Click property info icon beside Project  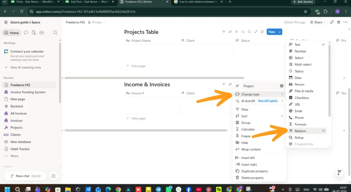[281, 86]
